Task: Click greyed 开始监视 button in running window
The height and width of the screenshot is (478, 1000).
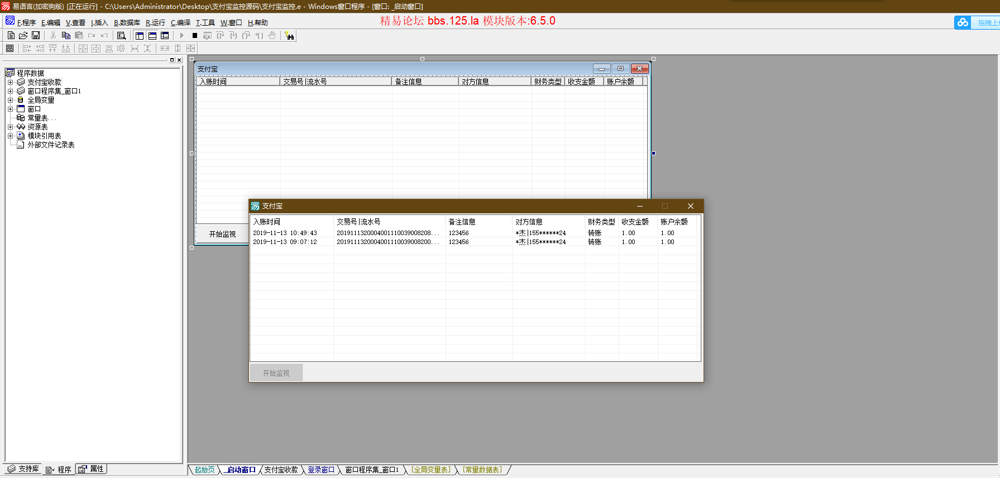Action: pyautogui.click(x=276, y=373)
